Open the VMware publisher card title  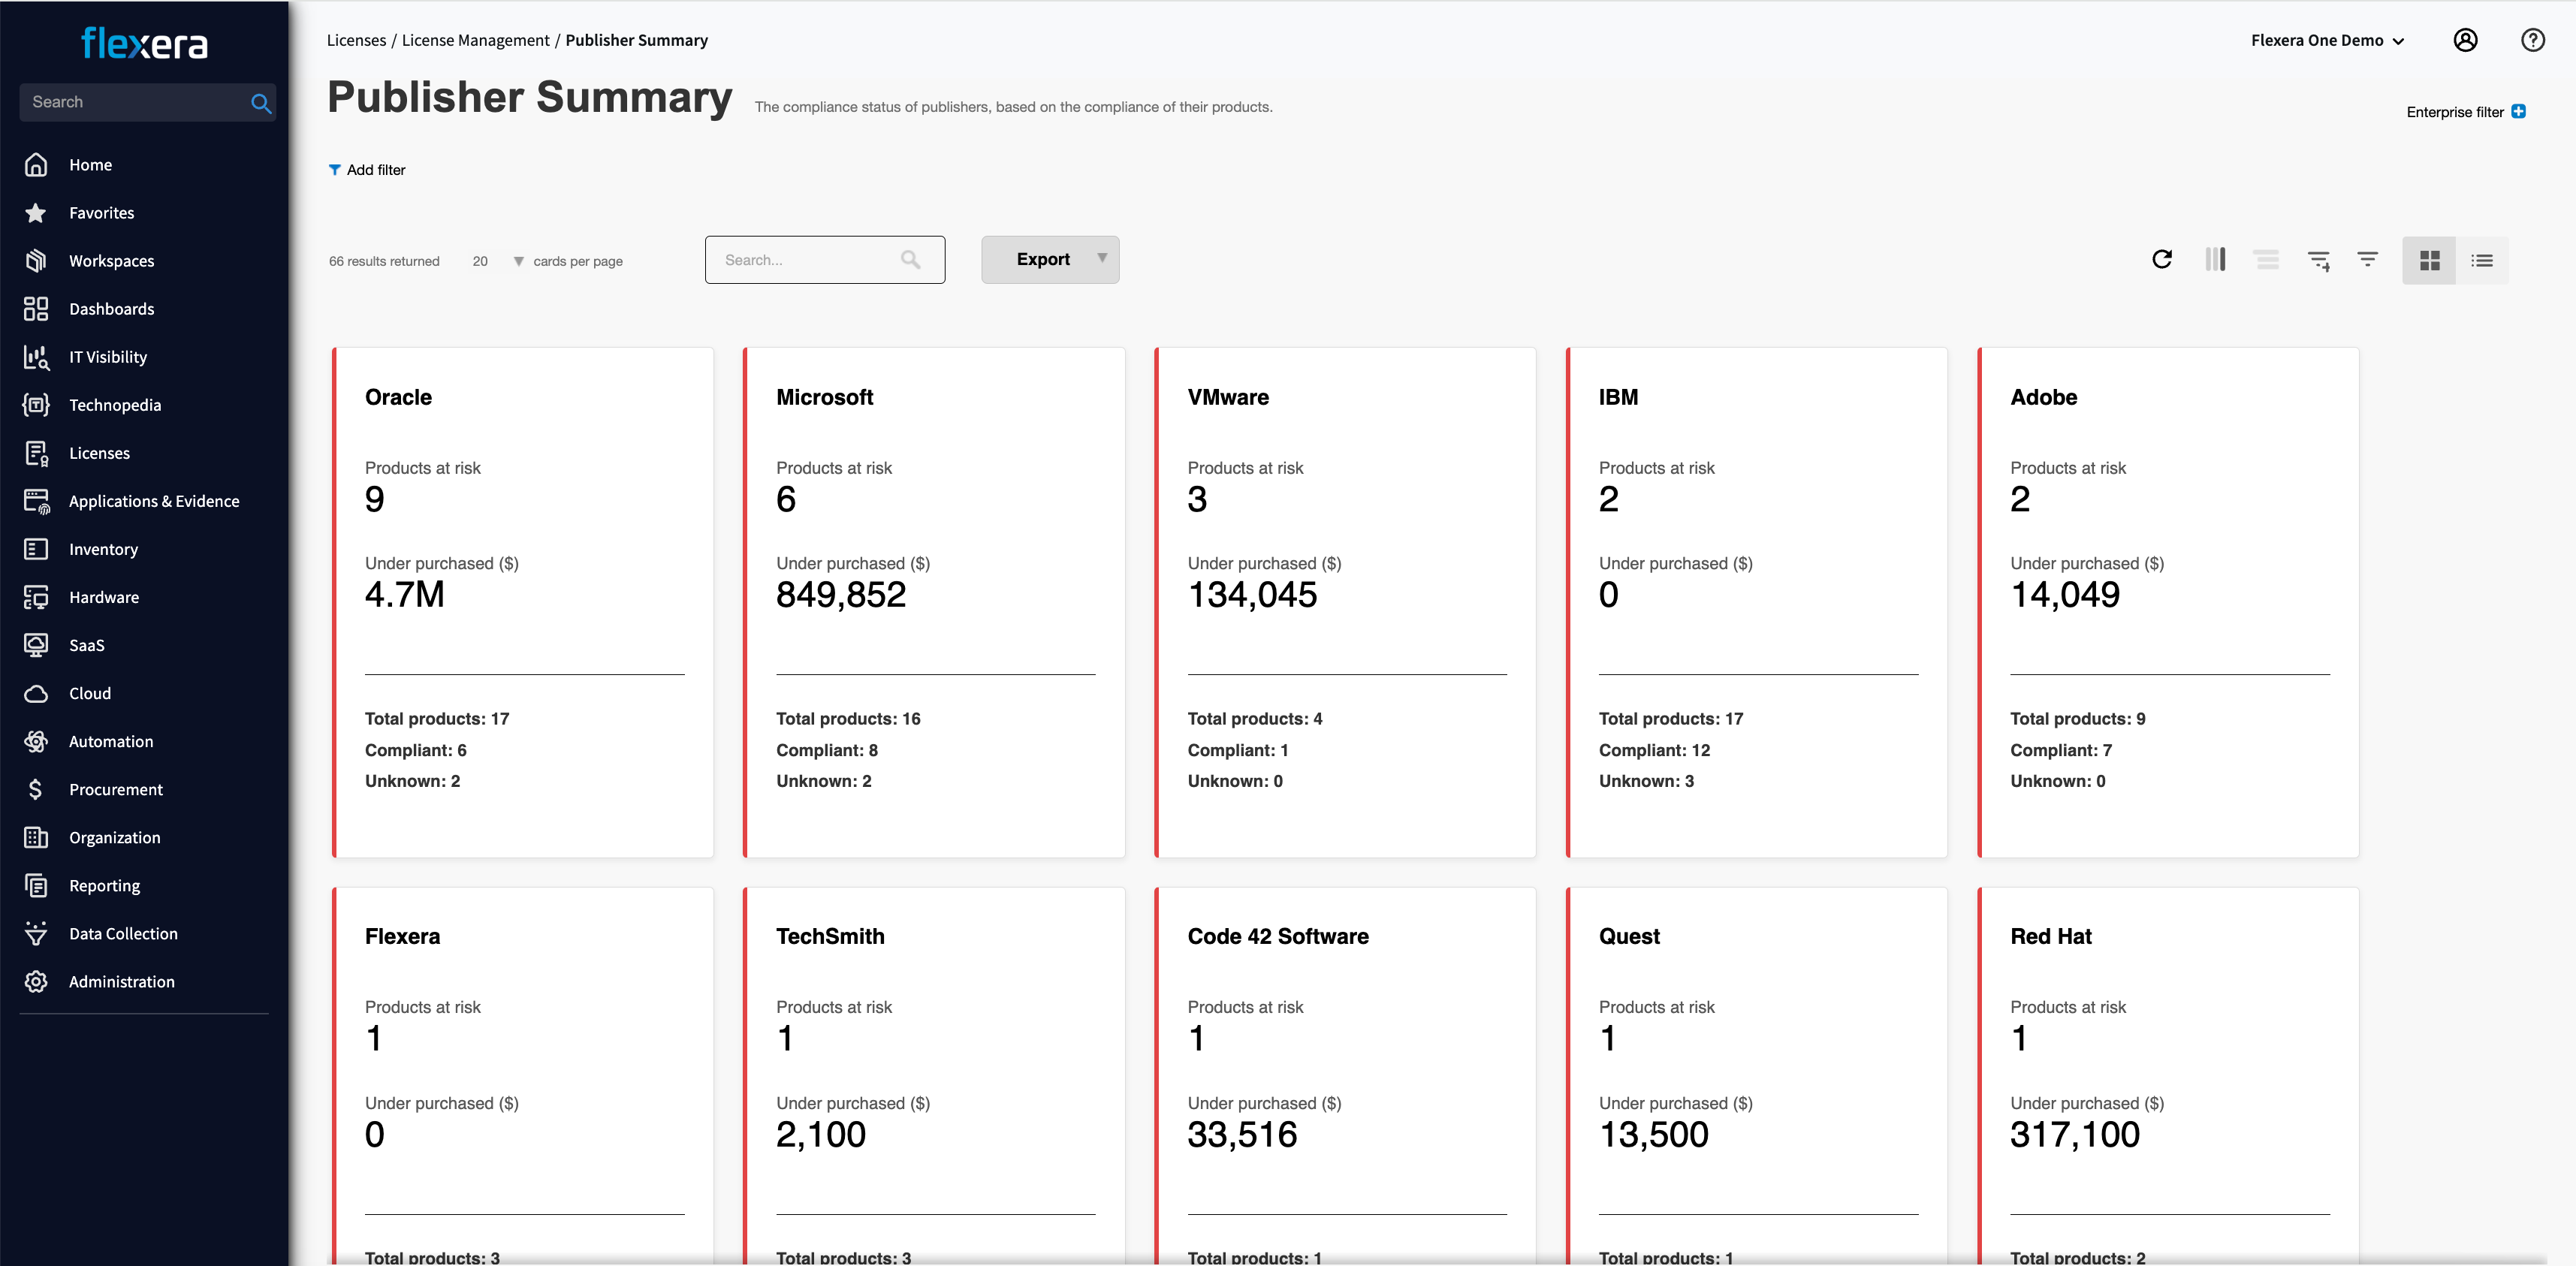(x=1228, y=397)
